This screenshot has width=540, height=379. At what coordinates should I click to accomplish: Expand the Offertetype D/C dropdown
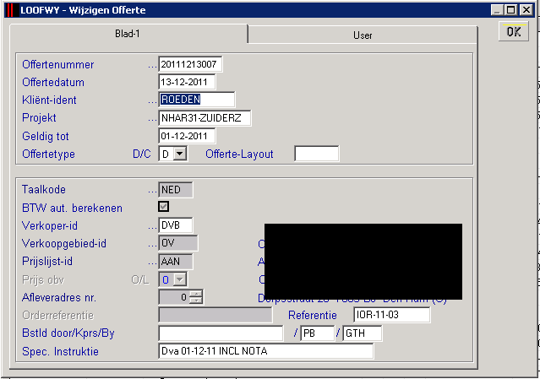[x=180, y=154]
